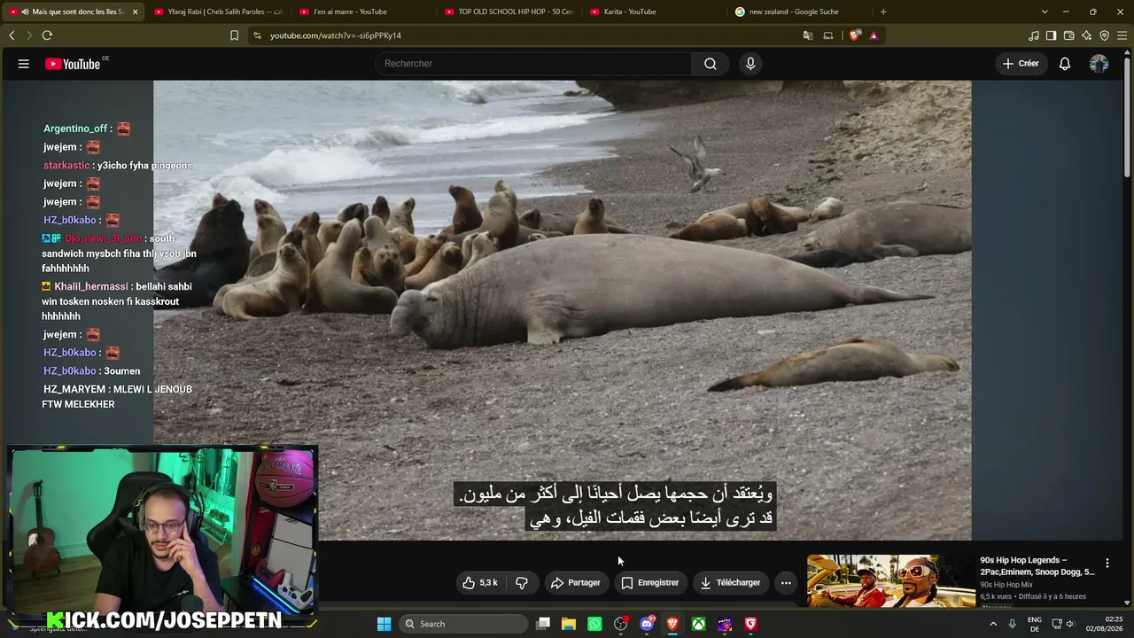This screenshot has height=638, width=1134.
Task: Click the translate page icon
Action: 807,35
